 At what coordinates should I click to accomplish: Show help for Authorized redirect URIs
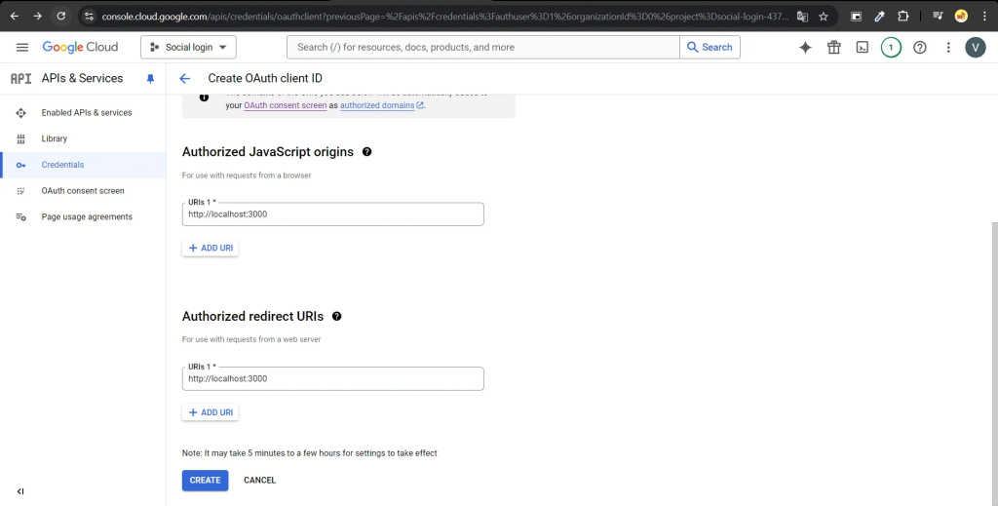[x=336, y=317]
